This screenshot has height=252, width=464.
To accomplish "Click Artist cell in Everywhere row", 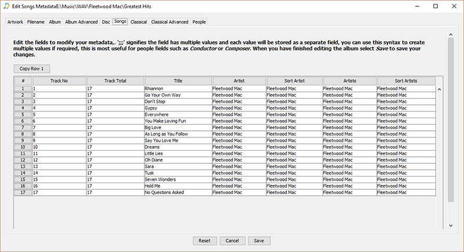I will click(239, 115).
